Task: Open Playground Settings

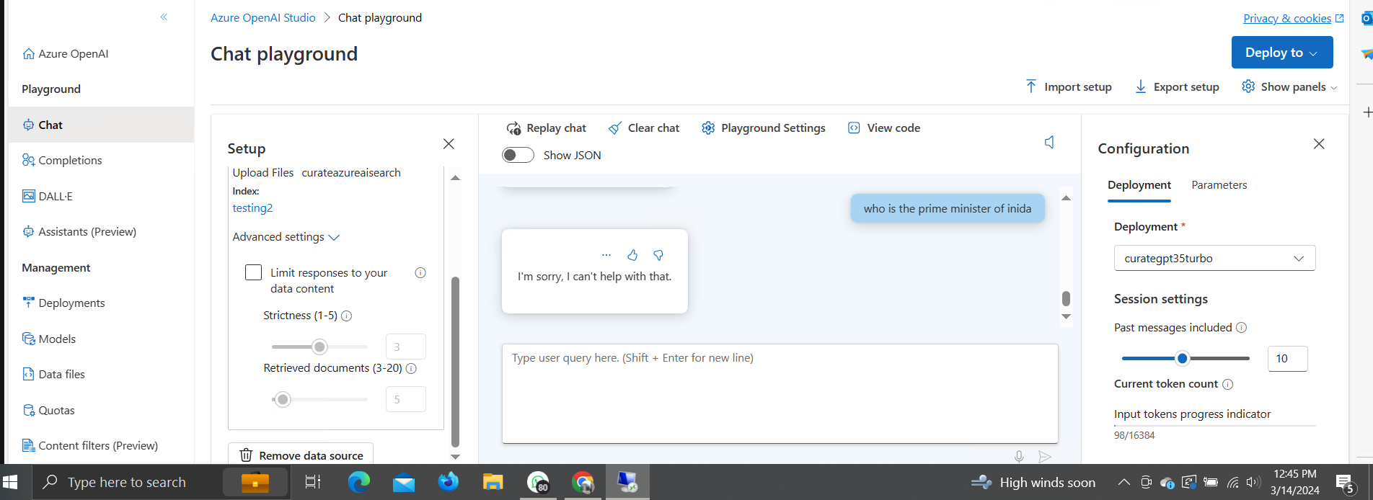Action: 764,128
